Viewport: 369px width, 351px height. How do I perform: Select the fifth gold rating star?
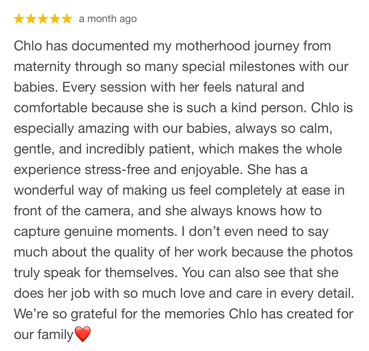tap(67, 19)
